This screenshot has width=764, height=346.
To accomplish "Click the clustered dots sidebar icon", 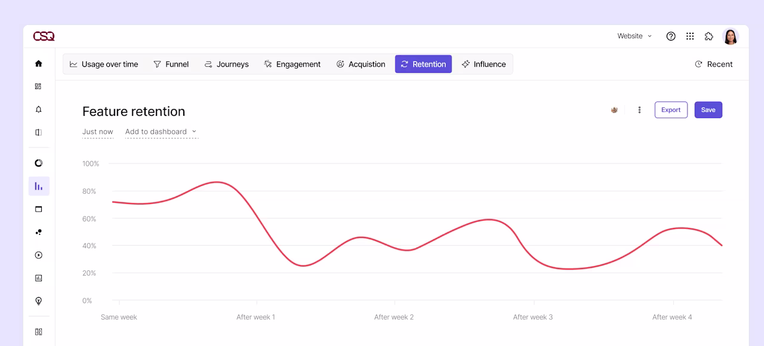I will [39, 232].
